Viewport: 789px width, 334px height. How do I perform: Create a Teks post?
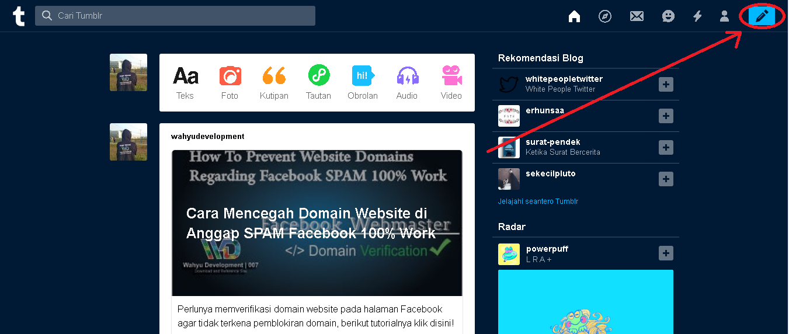[x=185, y=83]
